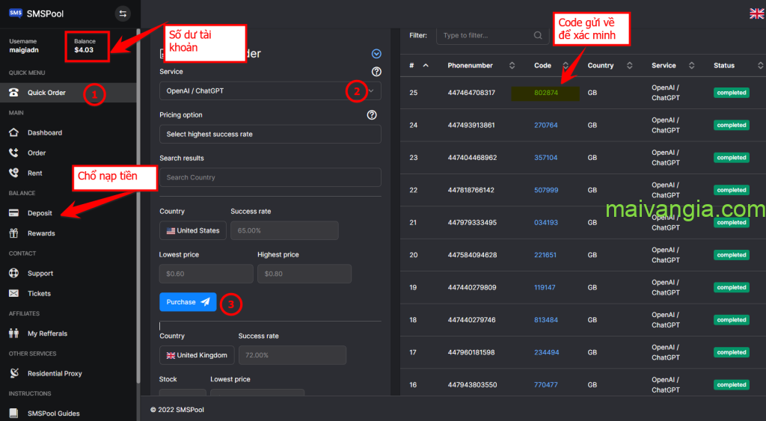Select the United States country button
This screenshot has width=766, height=421.
point(193,230)
